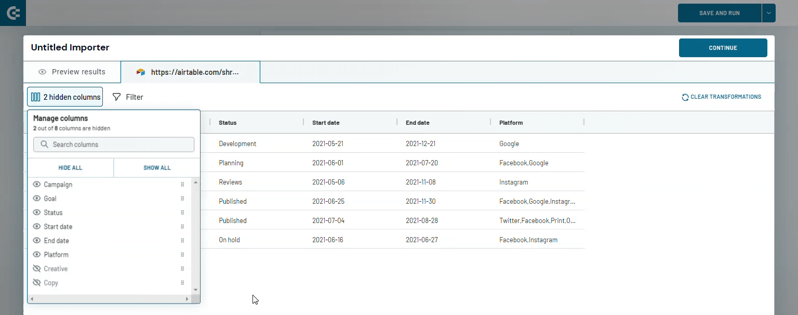Click the refresh icon beside CLEAR TRANSFORMATIONS
Viewport: 798px width, 315px height.
click(x=685, y=97)
